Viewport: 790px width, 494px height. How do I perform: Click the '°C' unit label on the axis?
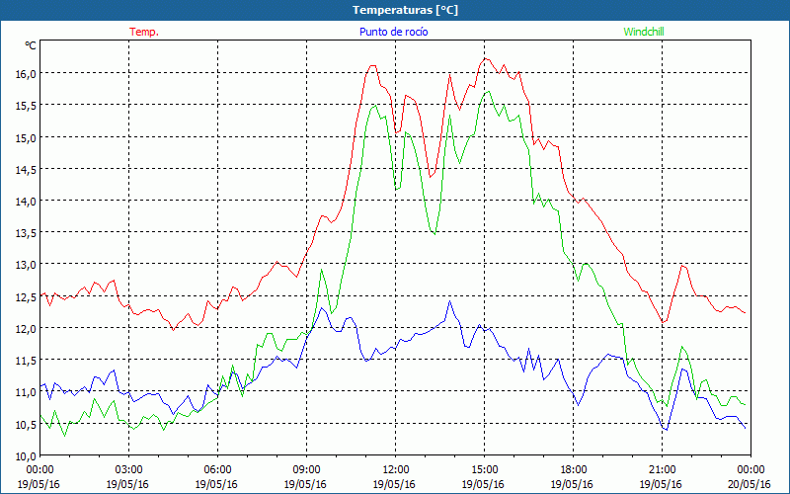click(x=31, y=45)
